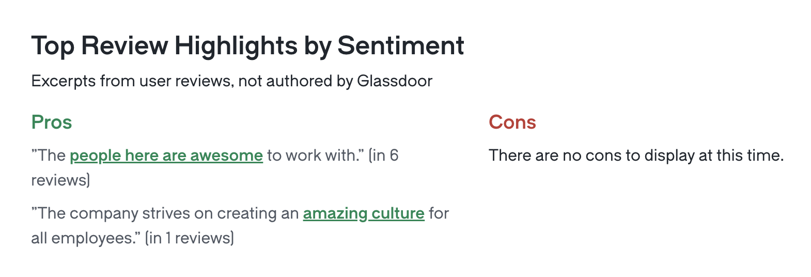This screenshot has width=811, height=277.
Task: Open the "people here are awesome" link
Action: pyautogui.click(x=166, y=156)
